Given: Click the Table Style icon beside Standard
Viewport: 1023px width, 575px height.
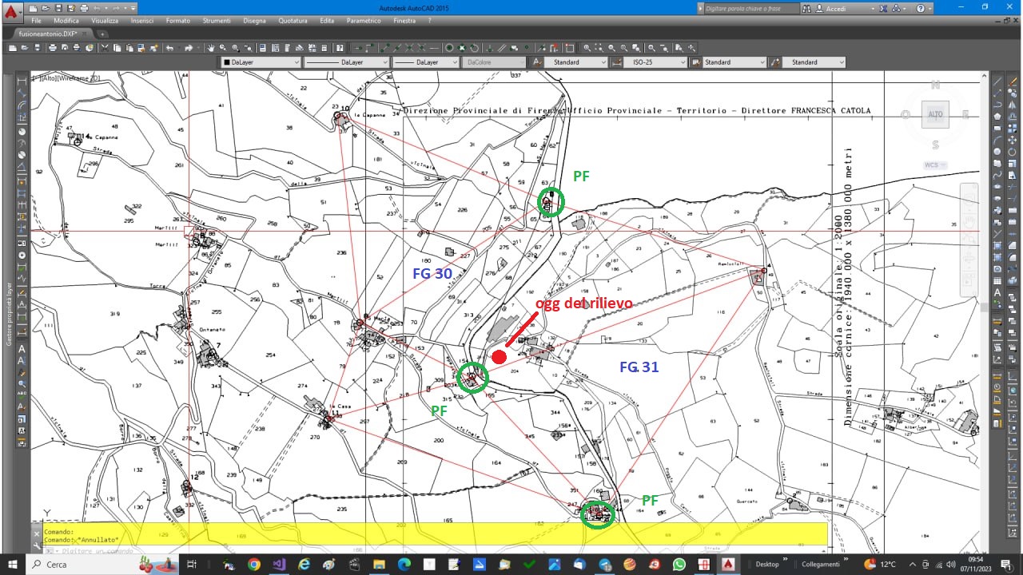Looking at the screenshot, I should click(x=696, y=62).
